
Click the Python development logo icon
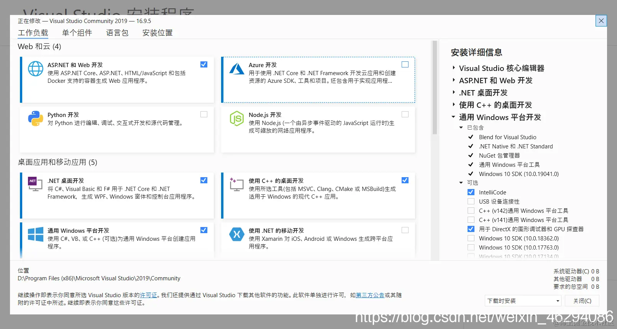pos(36,119)
